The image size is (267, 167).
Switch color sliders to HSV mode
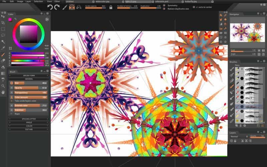tap(46, 48)
